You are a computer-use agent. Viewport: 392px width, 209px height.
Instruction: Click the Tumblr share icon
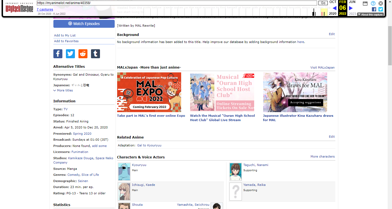(95, 54)
